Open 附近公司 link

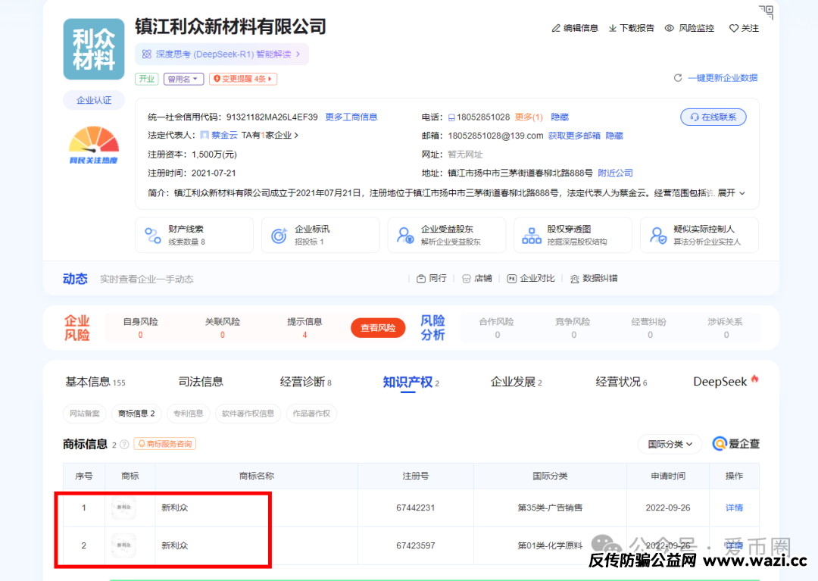[615, 173]
